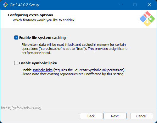Image resolution: width=157 pixels, height=123 pixels.
Task: Minimize the Git Setup window
Action: click(x=121, y=5)
